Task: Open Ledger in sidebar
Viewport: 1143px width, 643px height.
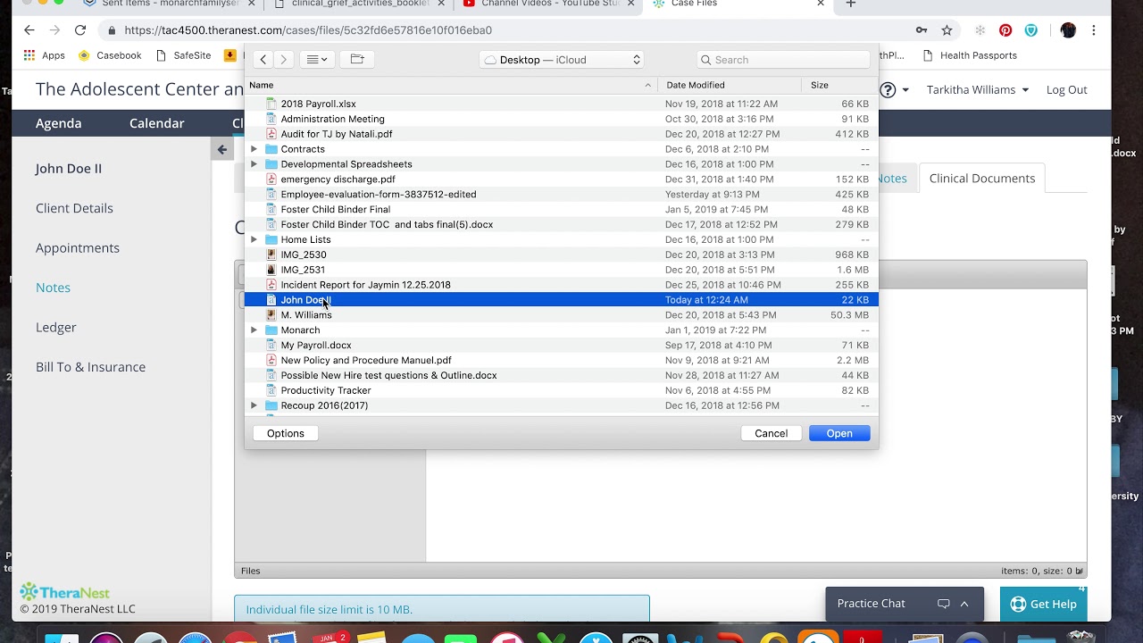Action: click(x=56, y=327)
